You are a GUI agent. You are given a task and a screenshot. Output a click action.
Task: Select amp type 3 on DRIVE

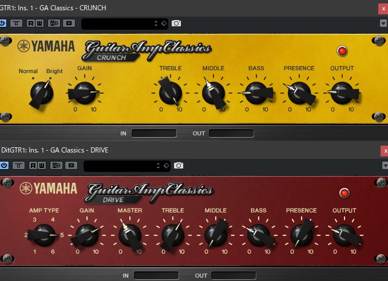click(x=34, y=219)
